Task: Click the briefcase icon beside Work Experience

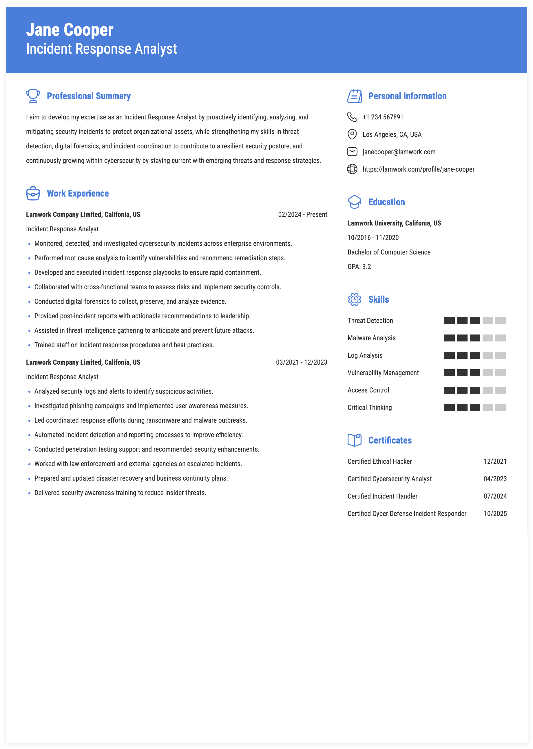Action: 33,193
